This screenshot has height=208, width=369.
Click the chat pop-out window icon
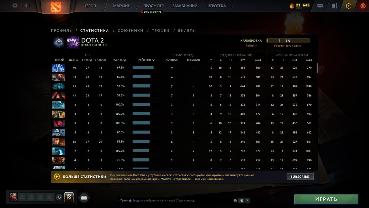[241, 200]
